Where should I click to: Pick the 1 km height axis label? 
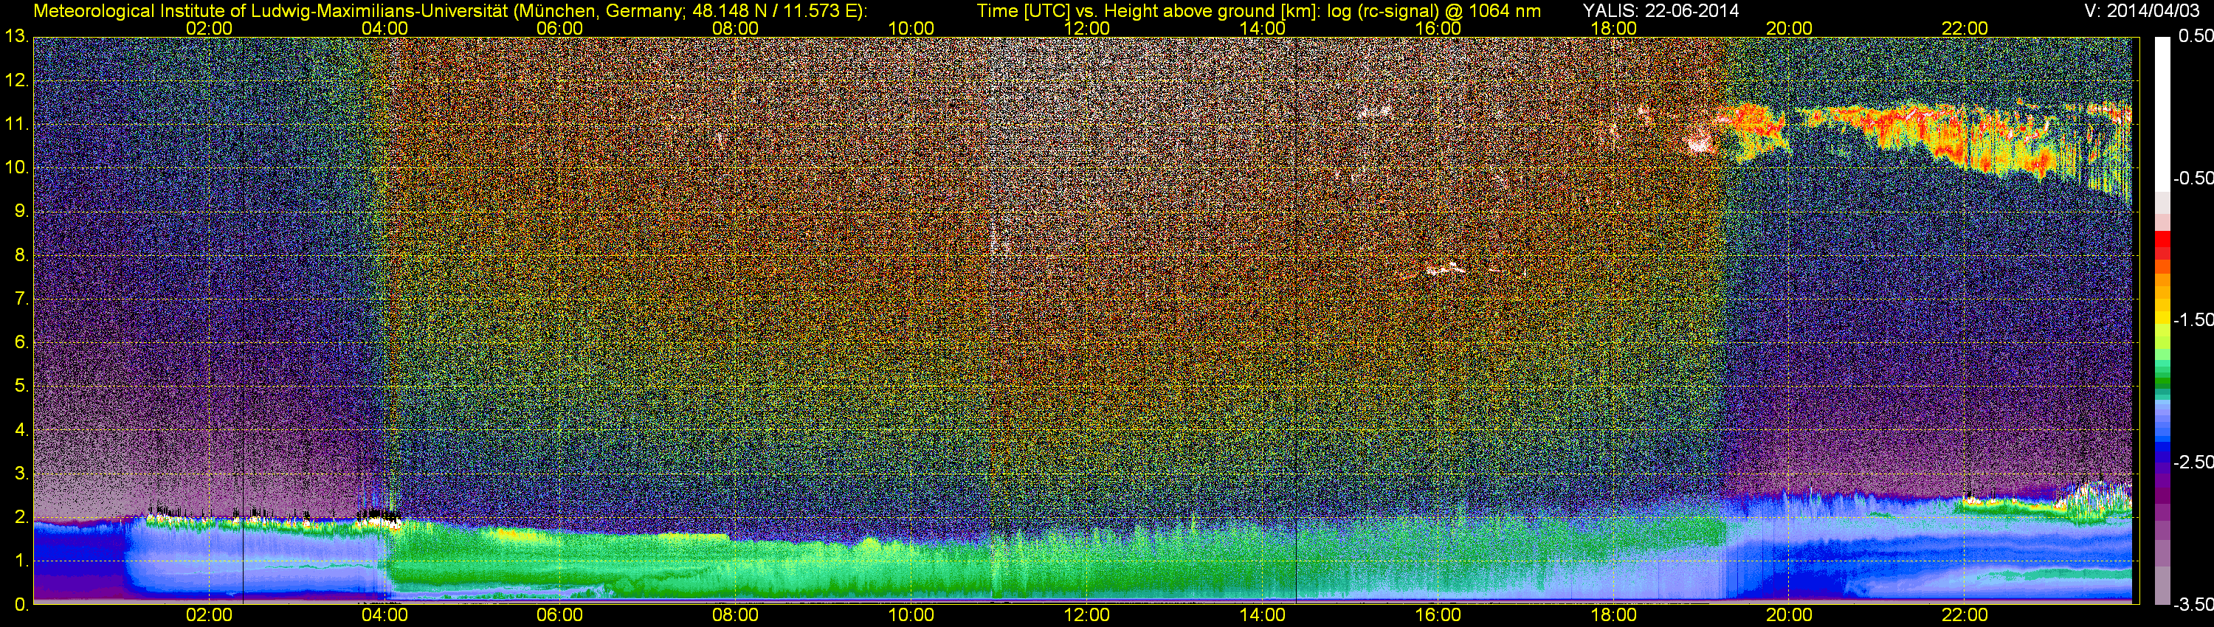click(x=21, y=561)
